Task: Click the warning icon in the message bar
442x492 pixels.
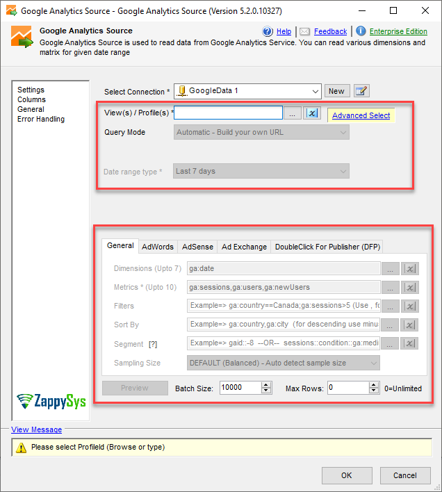Action: click(21, 448)
